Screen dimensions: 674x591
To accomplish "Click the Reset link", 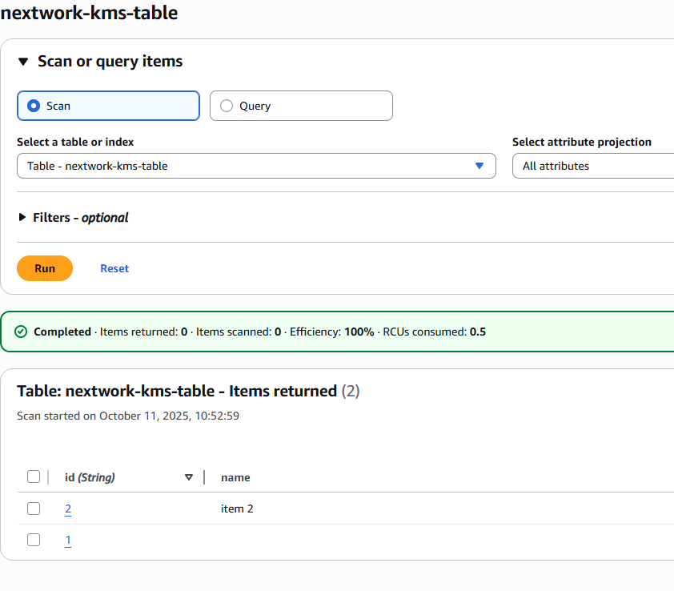I will (x=114, y=267).
